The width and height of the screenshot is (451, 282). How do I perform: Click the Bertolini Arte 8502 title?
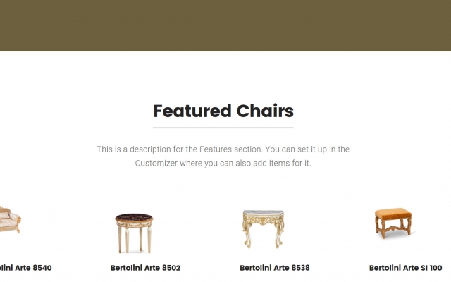point(146,268)
